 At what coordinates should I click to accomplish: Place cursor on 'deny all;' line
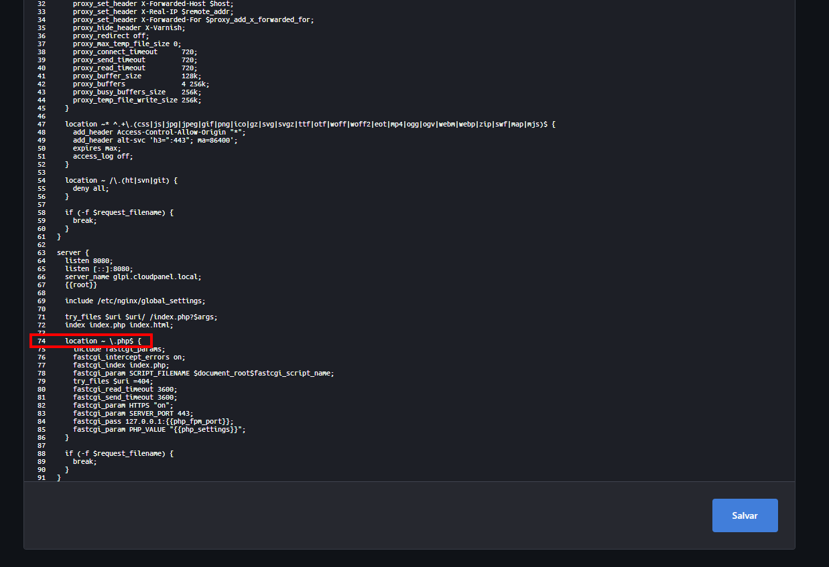click(x=90, y=189)
